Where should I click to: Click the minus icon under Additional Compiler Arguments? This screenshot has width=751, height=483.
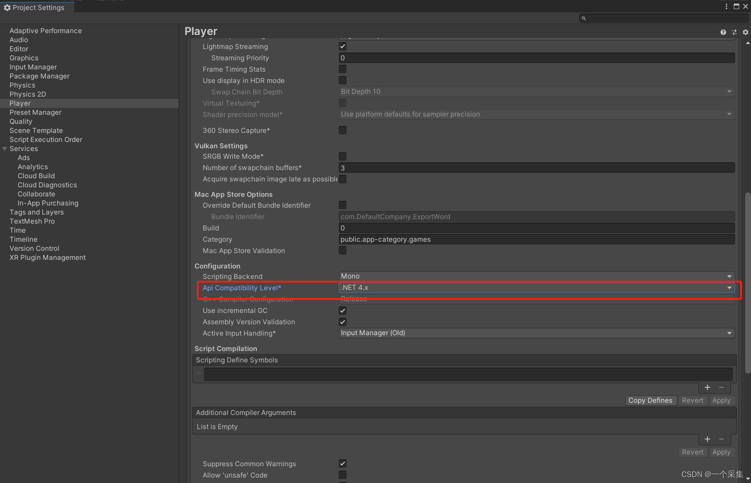coord(721,439)
